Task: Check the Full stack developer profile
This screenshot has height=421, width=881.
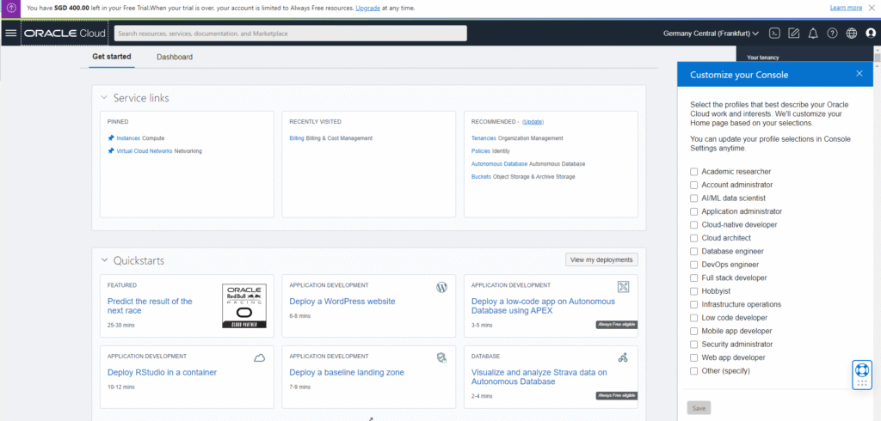Action: coord(694,278)
